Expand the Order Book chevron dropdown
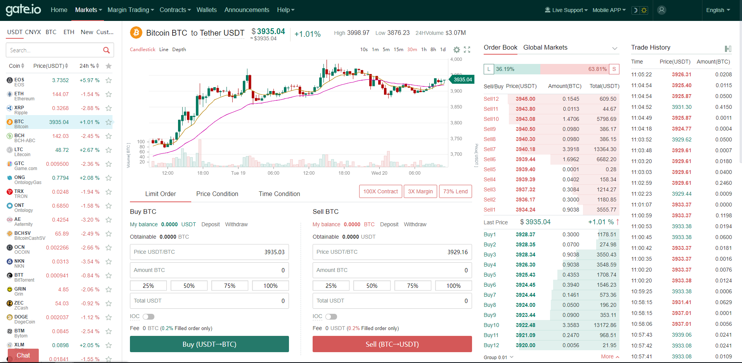Viewport: 742px width, 363px height. pyautogui.click(x=614, y=48)
